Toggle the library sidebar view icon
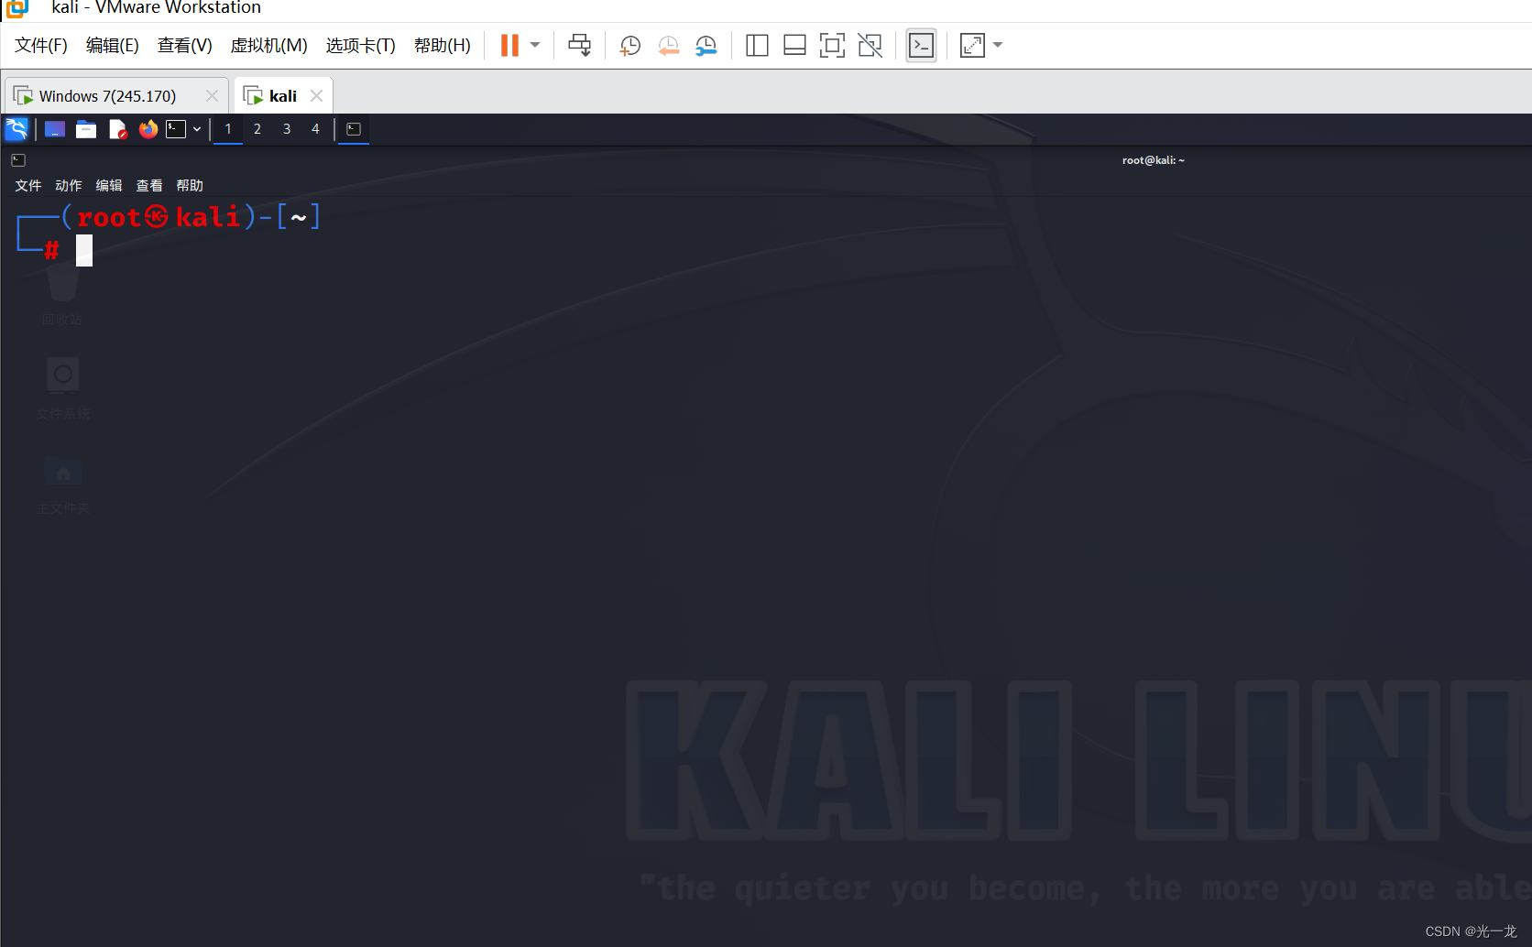This screenshot has height=947, width=1532. pyautogui.click(x=757, y=45)
